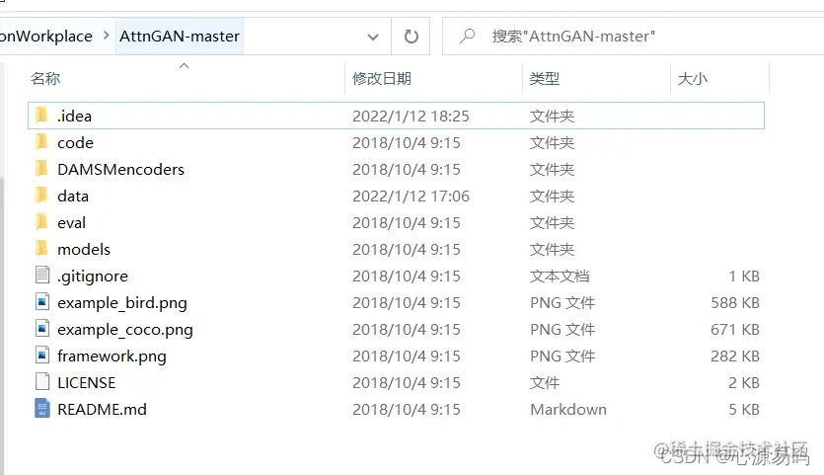The height and width of the screenshot is (475, 824).
Task: Select the eval folder icon
Action: point(42,222)
